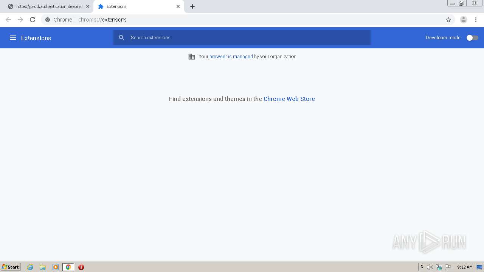The width and height of the screenshot is (484, 272).
Task: Bookmark this page with the star
Action: coord(448,20)
